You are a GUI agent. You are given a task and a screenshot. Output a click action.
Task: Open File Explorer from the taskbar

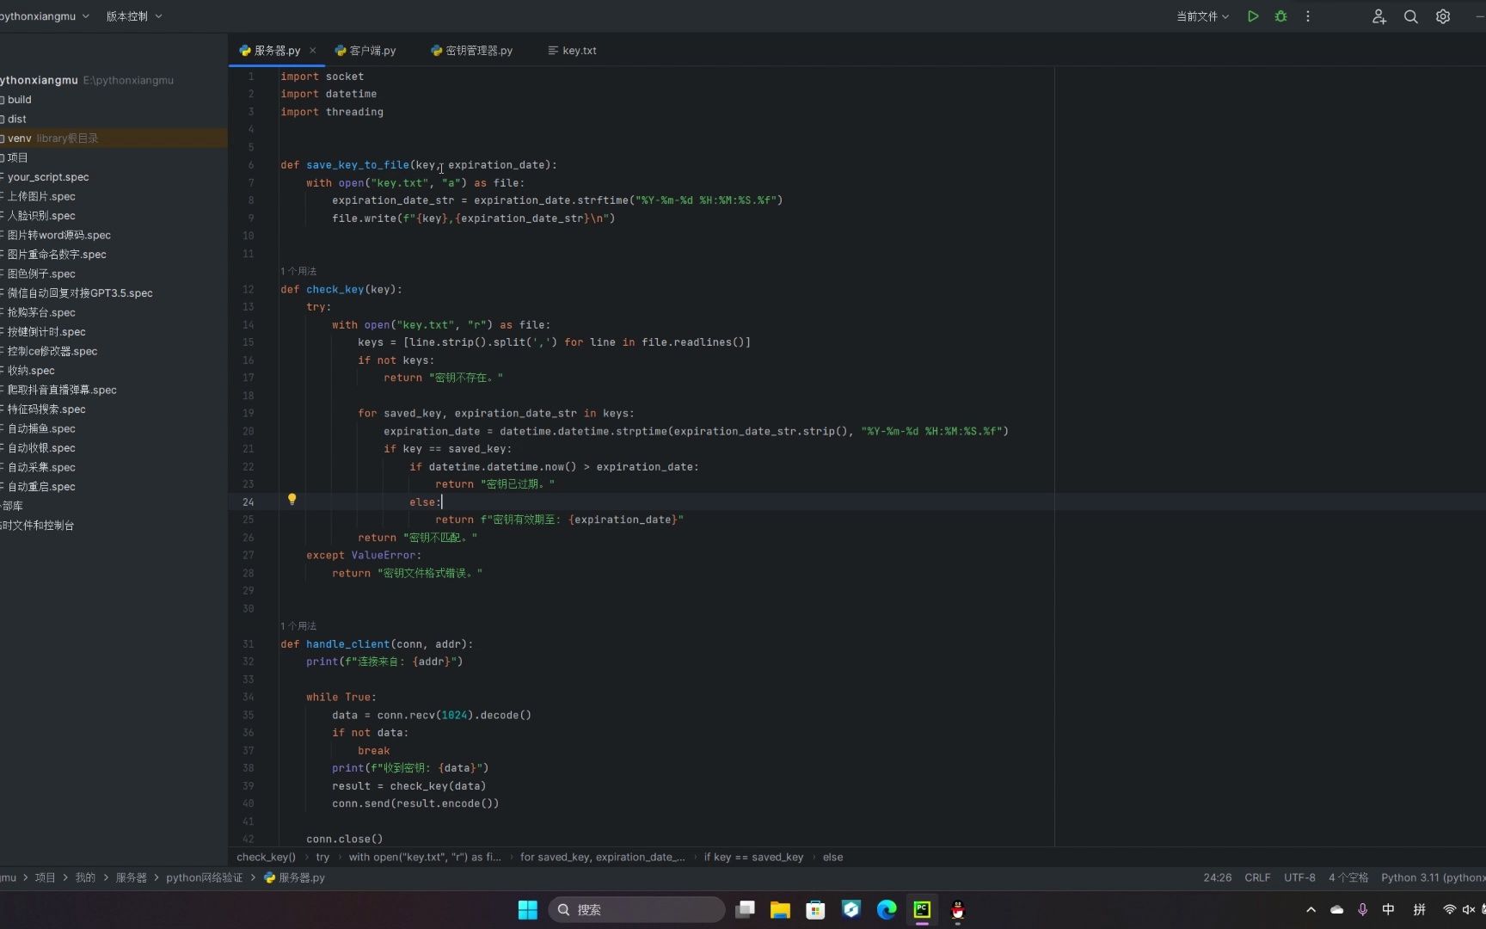780,909
